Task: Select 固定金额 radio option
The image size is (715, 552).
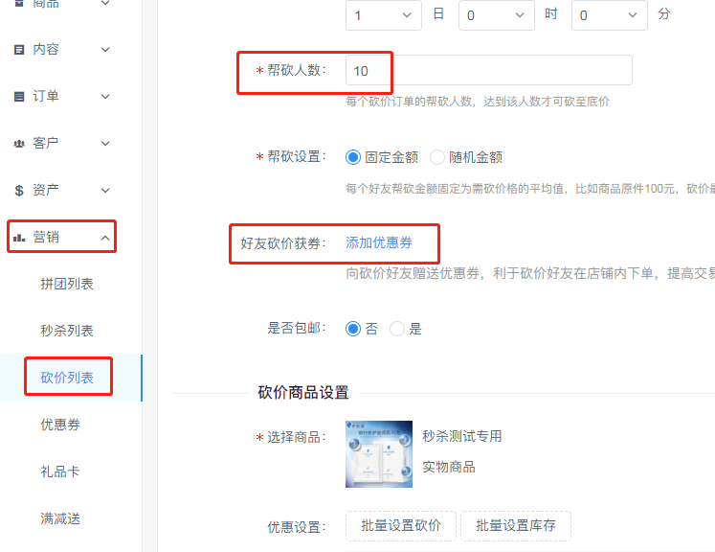Action: click(353, 157)
